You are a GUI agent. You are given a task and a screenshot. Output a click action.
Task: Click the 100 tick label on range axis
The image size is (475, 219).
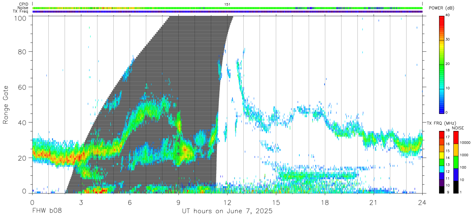click(x=21, y=18)
